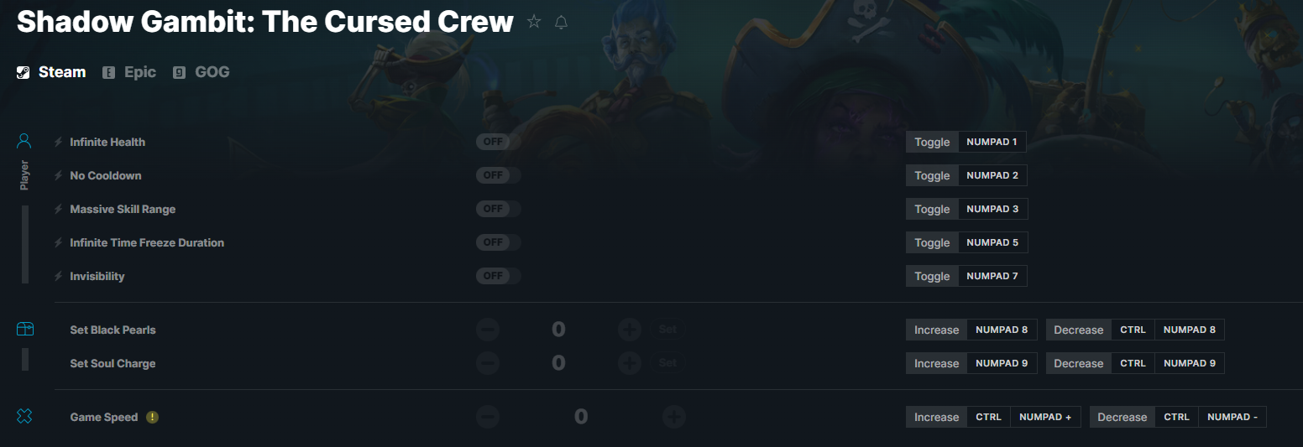This screenshot has width=1303, height=447.
Task: Click the Steam platform logo icon
Action: coord(24,73)
